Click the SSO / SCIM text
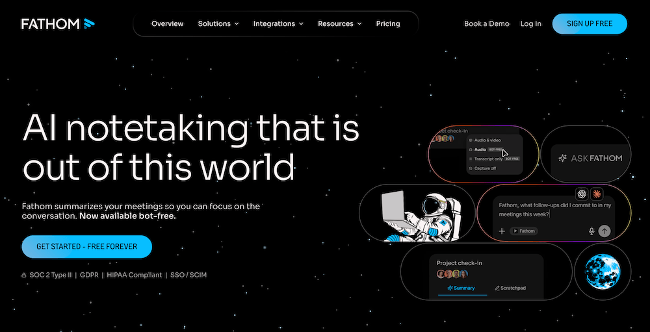The width and height of the screenshot is (650, 332). (188, 275)
